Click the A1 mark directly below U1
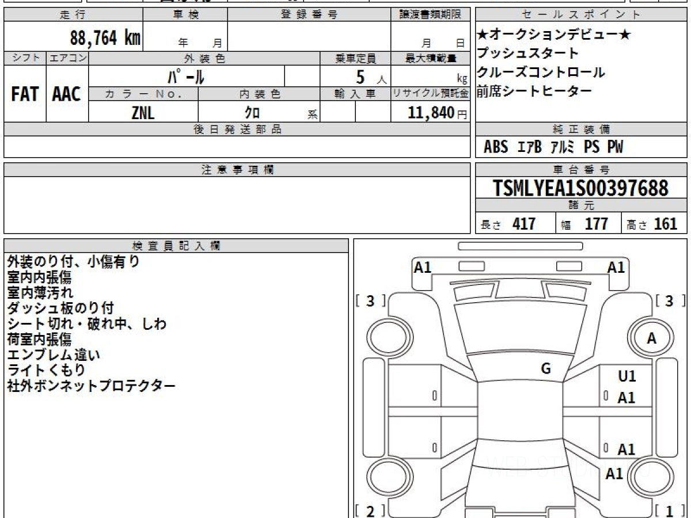This screenshot has width=691, height=518. click(x=627, y=398)
